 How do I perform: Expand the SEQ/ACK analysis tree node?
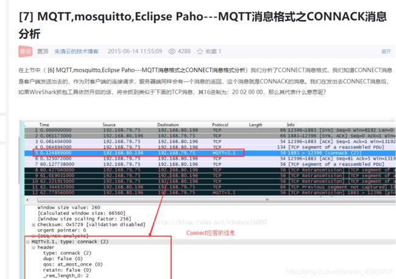point(34,236)
